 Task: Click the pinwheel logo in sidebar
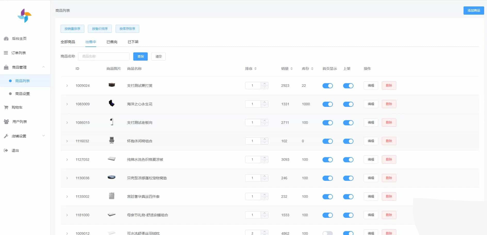coord(24,16)
